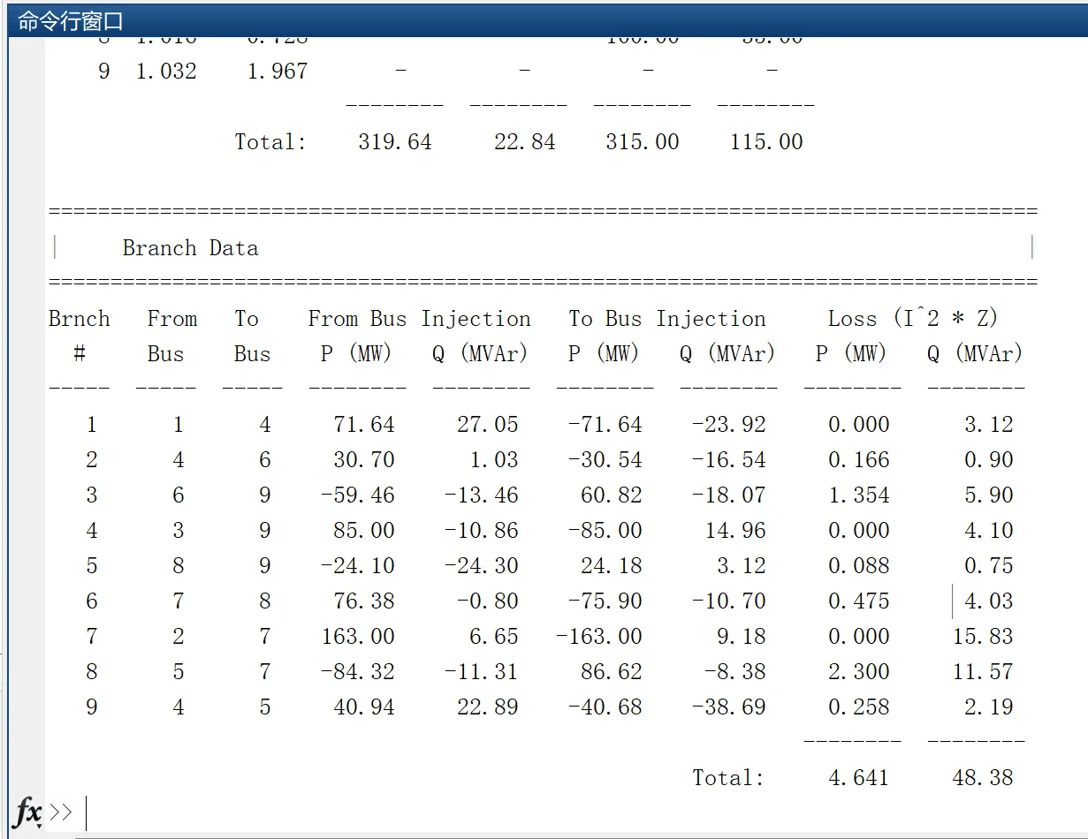The width and height of the screenshot is (1088, 839).
Task: Select branch 5 loss 0.088
Action: [858, 566]
